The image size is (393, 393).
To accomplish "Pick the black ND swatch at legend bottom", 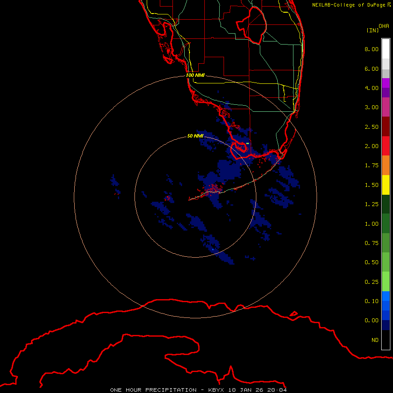I will pos(386,340).
